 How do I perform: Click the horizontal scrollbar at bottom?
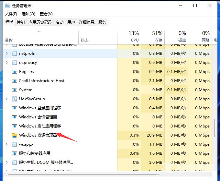84,175
